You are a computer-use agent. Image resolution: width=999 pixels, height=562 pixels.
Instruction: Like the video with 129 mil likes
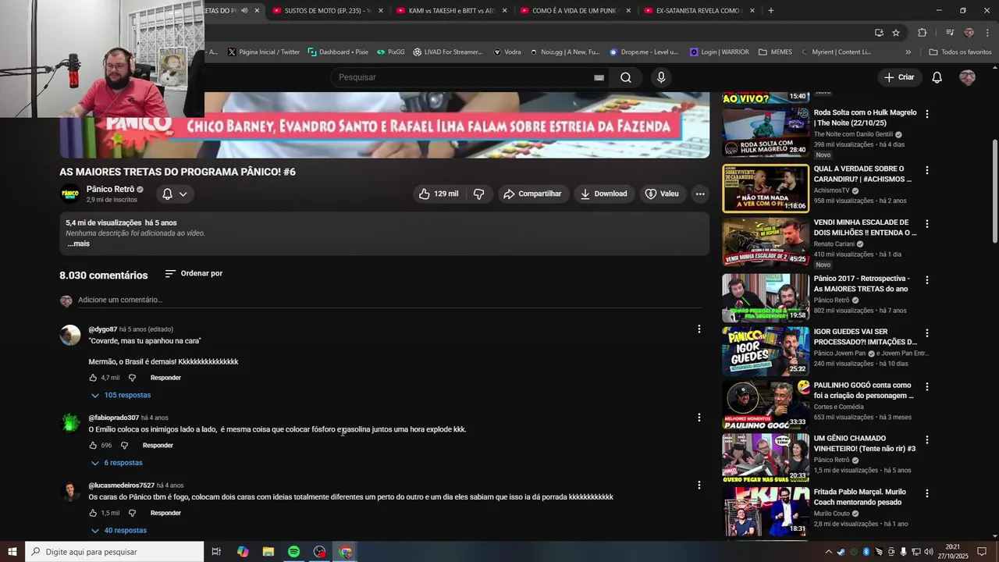point(439,194)
